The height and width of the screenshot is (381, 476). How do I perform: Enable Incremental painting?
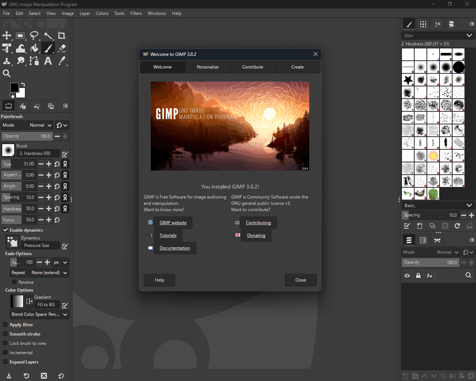tap(5, 353)
